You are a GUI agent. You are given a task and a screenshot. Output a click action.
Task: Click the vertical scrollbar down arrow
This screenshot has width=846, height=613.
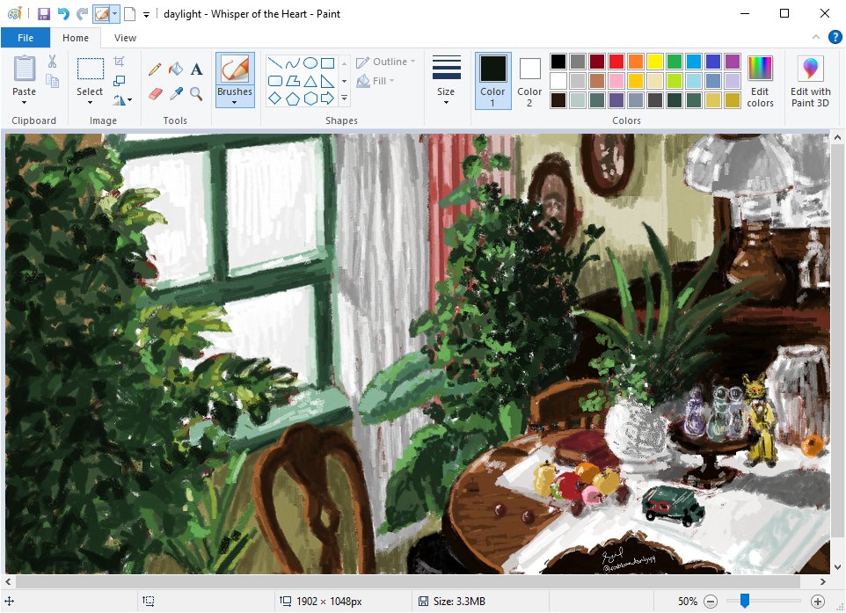point(837,567)
